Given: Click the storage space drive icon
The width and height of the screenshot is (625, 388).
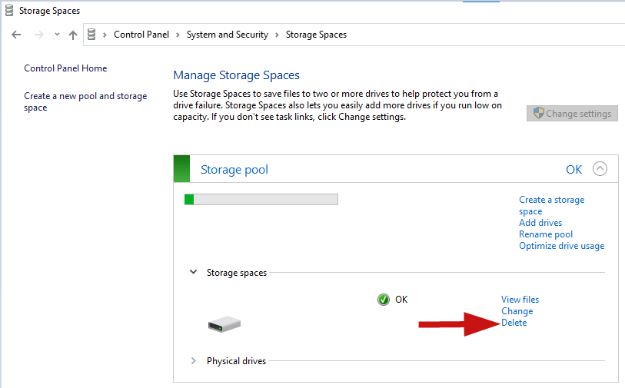Looking at the screenshot, I should (224, 324).
